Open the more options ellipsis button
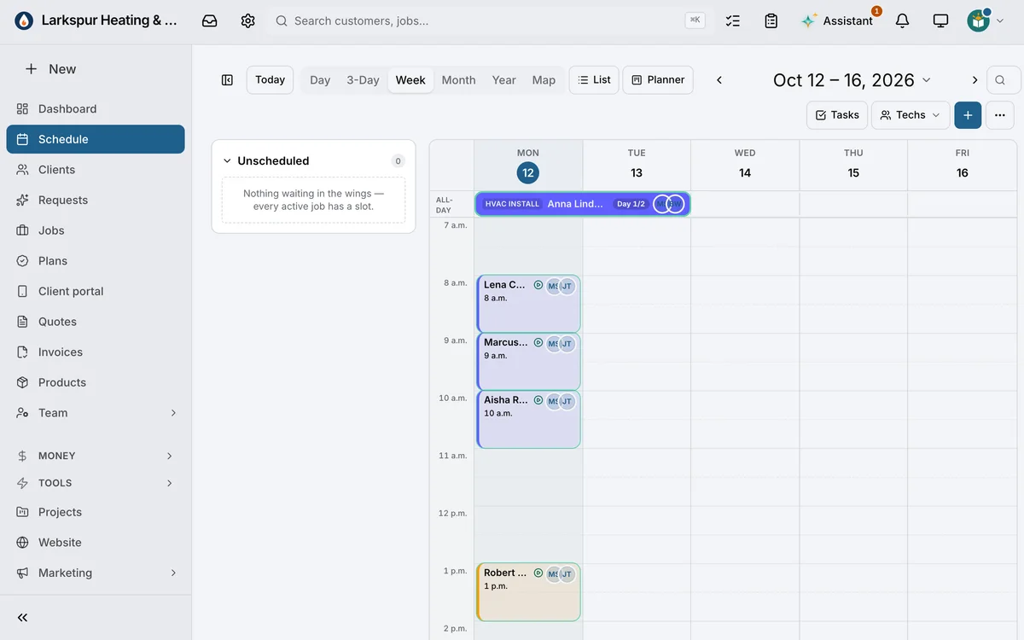 [x=1000, y=115]
